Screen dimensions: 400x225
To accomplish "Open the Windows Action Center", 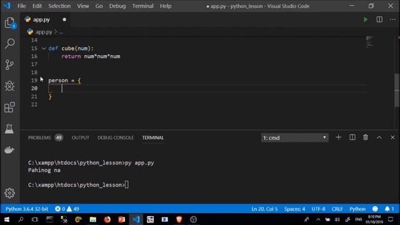I will 391,219.
